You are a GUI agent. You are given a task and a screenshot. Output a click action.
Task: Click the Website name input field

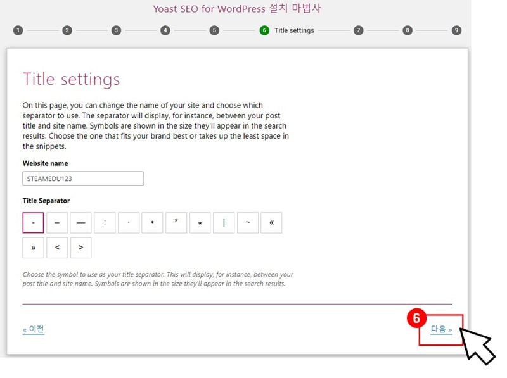click(x=83, y=179)
